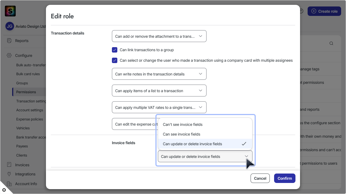This screenshot has height=194, width=346.
Task: Click the Create role button
Action: click(324, 11)
